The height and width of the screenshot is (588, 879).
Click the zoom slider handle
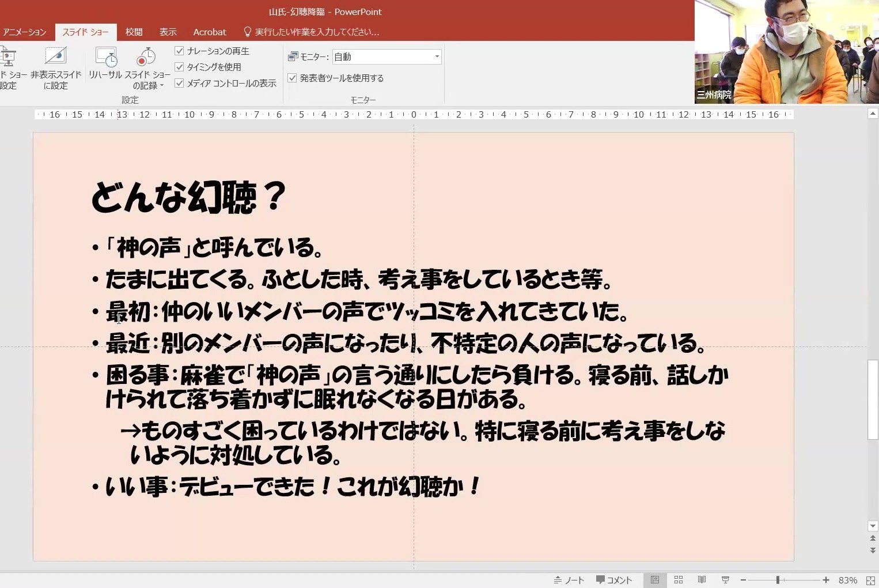pos(778,580)
